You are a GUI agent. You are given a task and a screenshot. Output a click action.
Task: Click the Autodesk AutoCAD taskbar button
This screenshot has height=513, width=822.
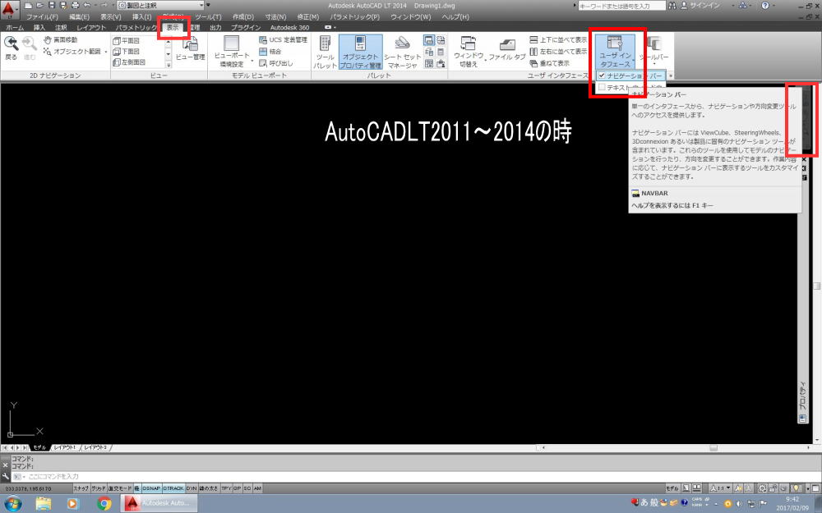coord(158,503)
